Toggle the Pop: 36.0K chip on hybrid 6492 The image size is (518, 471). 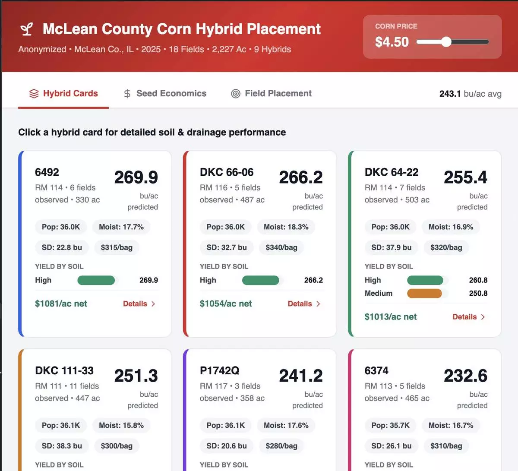tap(61, 227)
